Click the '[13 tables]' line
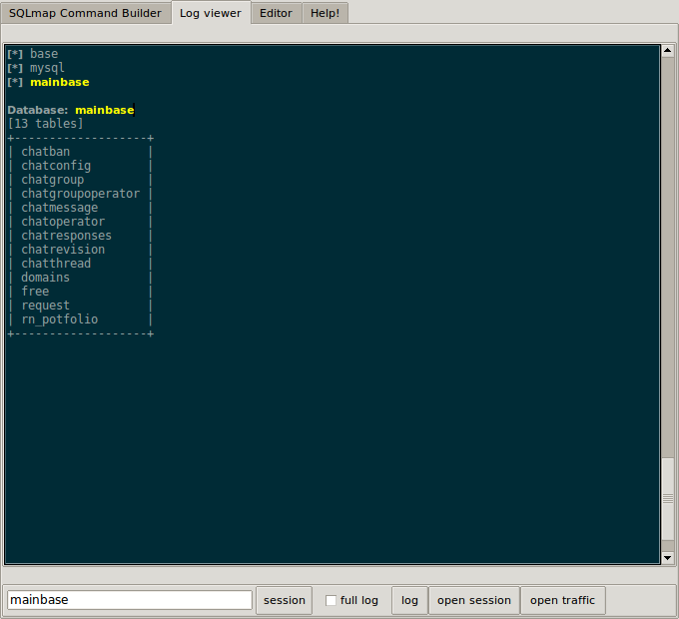 pos(46,124)
